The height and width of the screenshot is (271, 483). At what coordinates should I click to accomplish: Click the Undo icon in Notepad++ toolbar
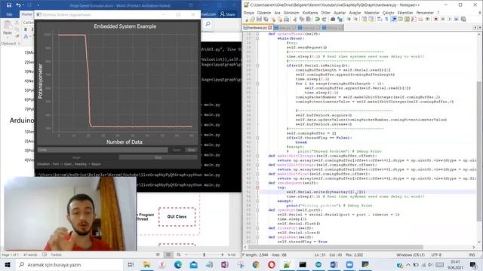pyautogui.click(x=317, y=19)
